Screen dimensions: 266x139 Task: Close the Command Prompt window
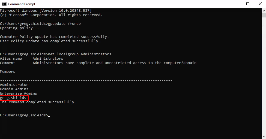[x=260, y=4]
